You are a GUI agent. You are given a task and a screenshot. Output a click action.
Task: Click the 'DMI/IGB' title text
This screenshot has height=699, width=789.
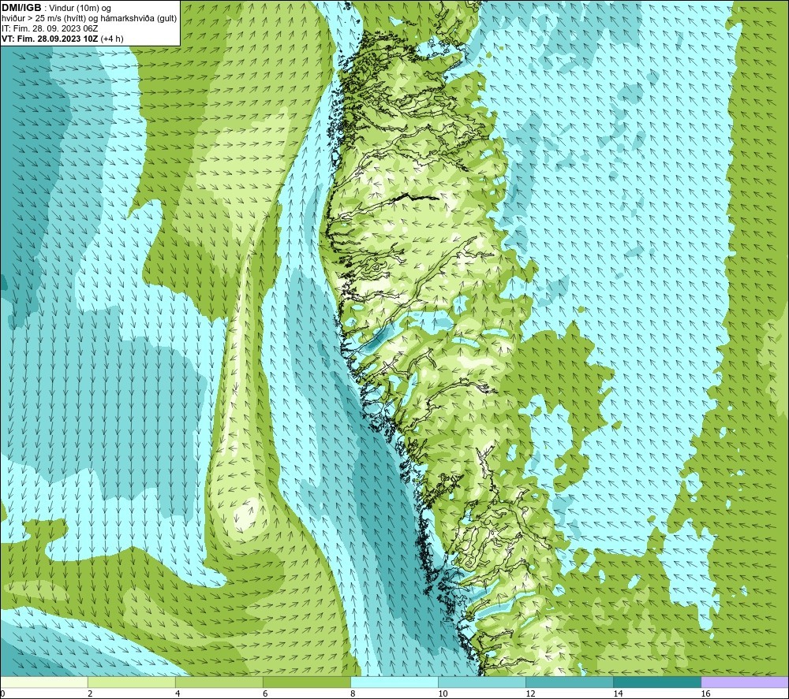pos(21,8)
